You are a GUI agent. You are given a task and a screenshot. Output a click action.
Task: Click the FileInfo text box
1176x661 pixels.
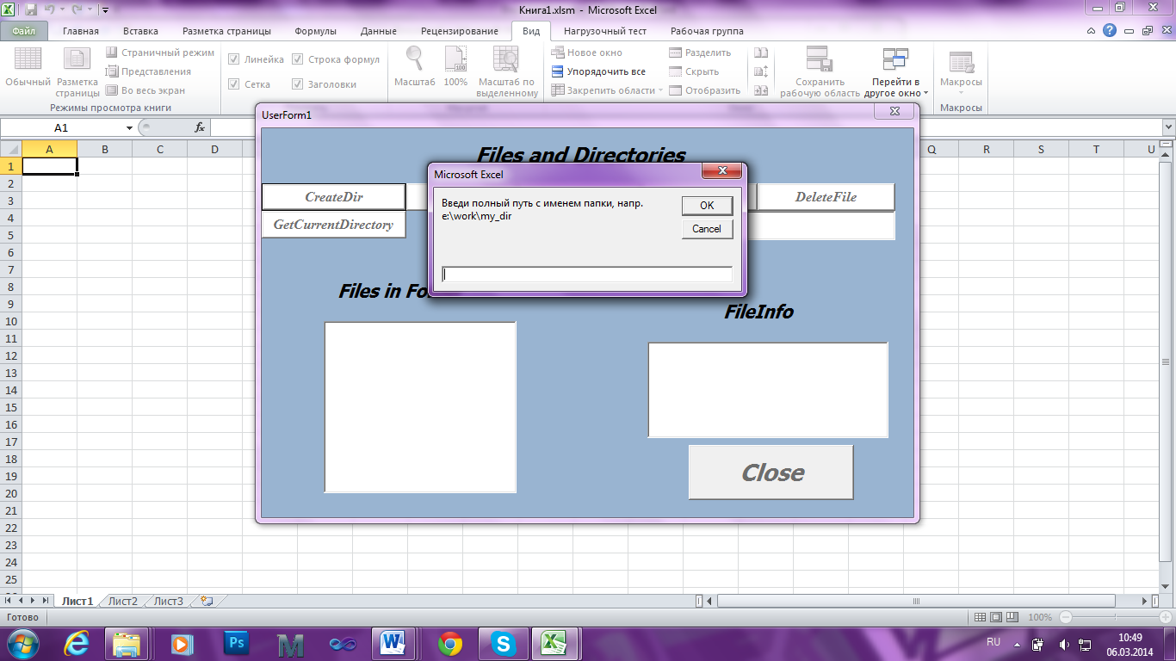768,390
